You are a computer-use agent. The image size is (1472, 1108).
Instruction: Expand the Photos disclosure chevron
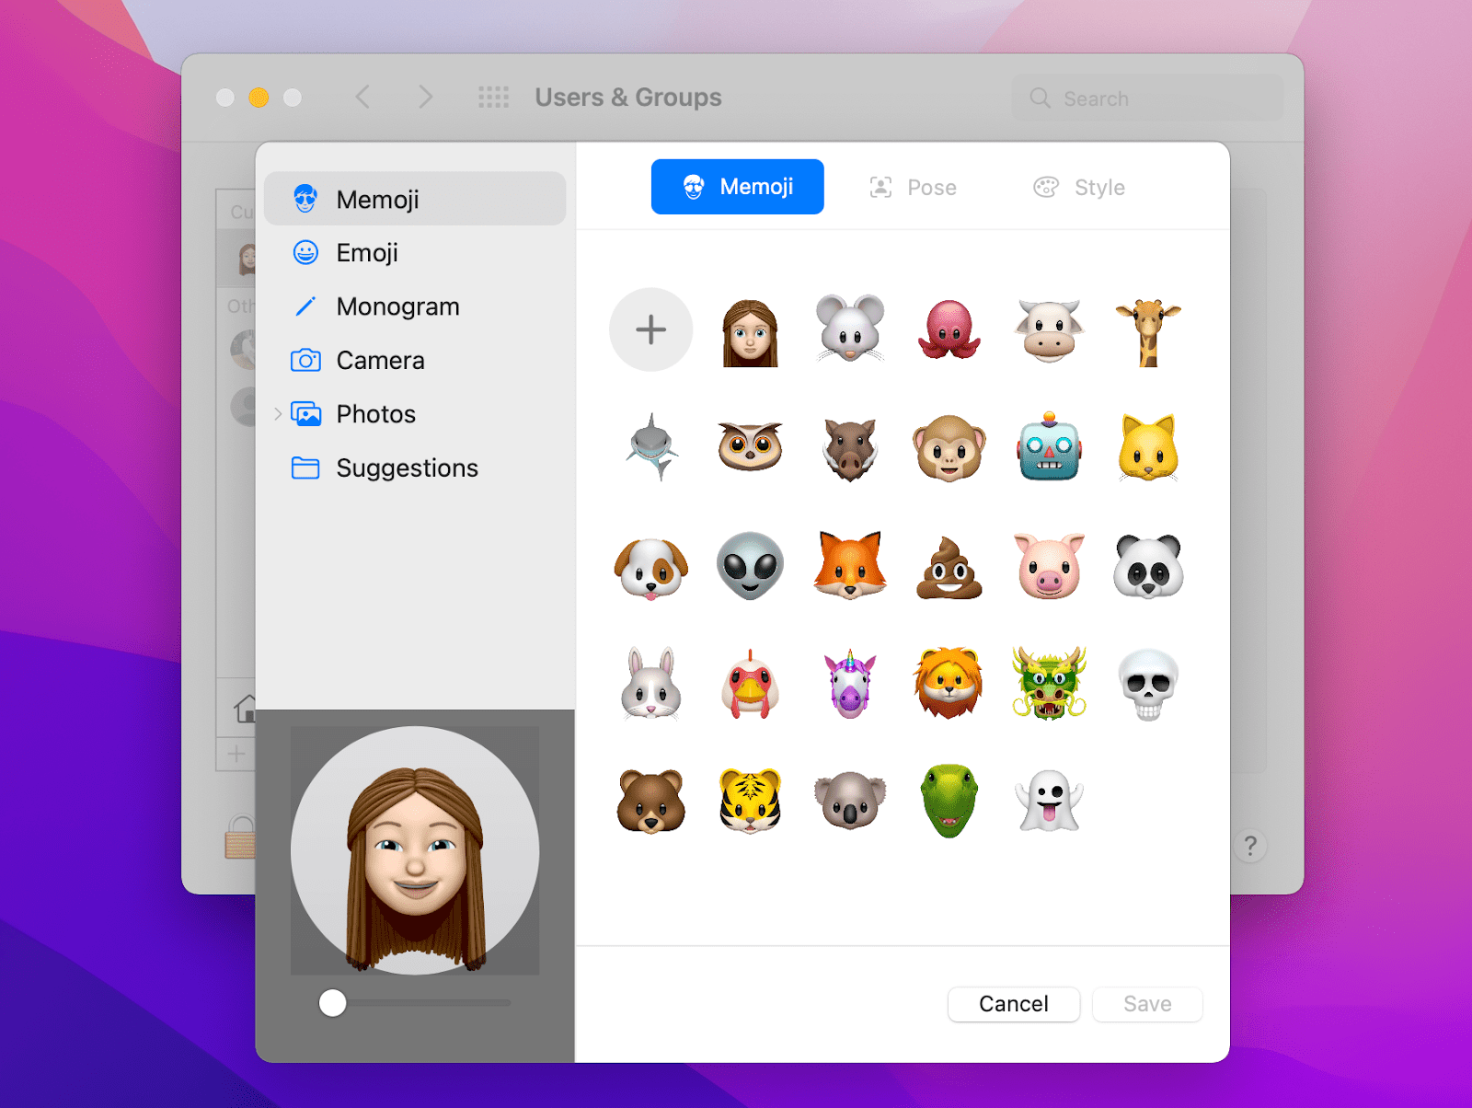[x=277, y=414]
